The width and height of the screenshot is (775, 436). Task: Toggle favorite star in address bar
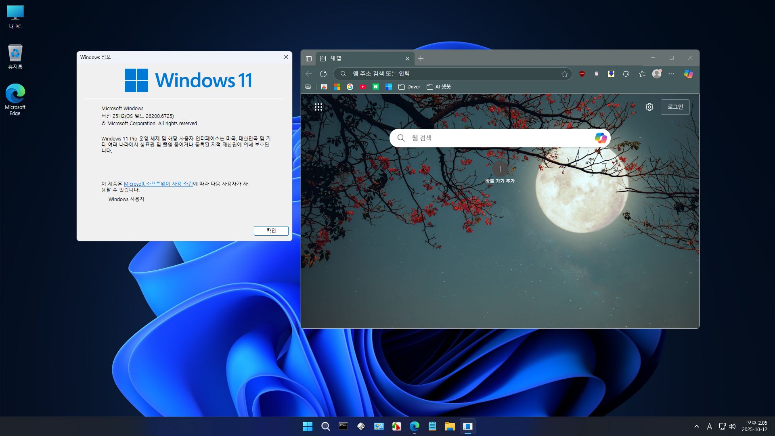(x=564, y=74)
